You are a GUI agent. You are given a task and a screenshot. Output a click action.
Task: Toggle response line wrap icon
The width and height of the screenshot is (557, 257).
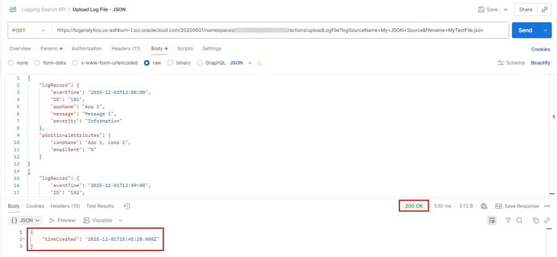[492, 221]
